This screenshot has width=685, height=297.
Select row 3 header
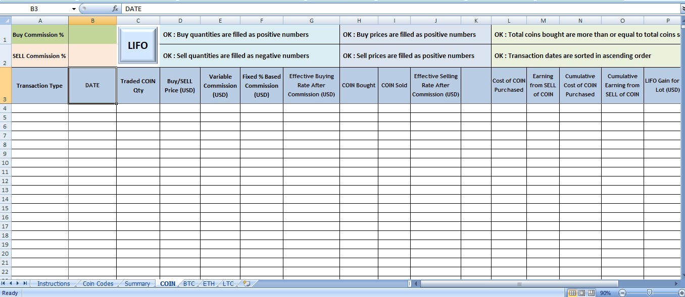tap(6, 85)
